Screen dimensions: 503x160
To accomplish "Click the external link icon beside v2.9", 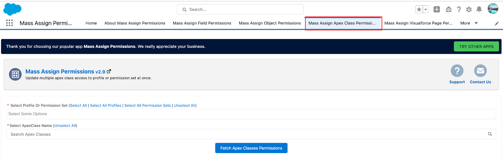I will pos(109,71).
